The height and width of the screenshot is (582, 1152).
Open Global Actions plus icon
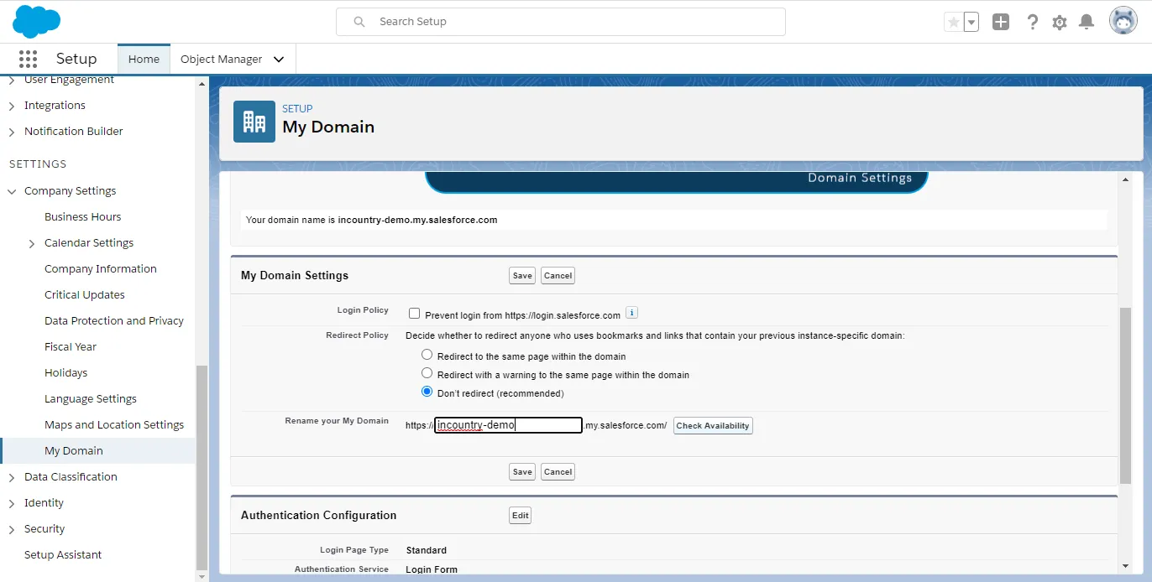(x=1000, y=22)
